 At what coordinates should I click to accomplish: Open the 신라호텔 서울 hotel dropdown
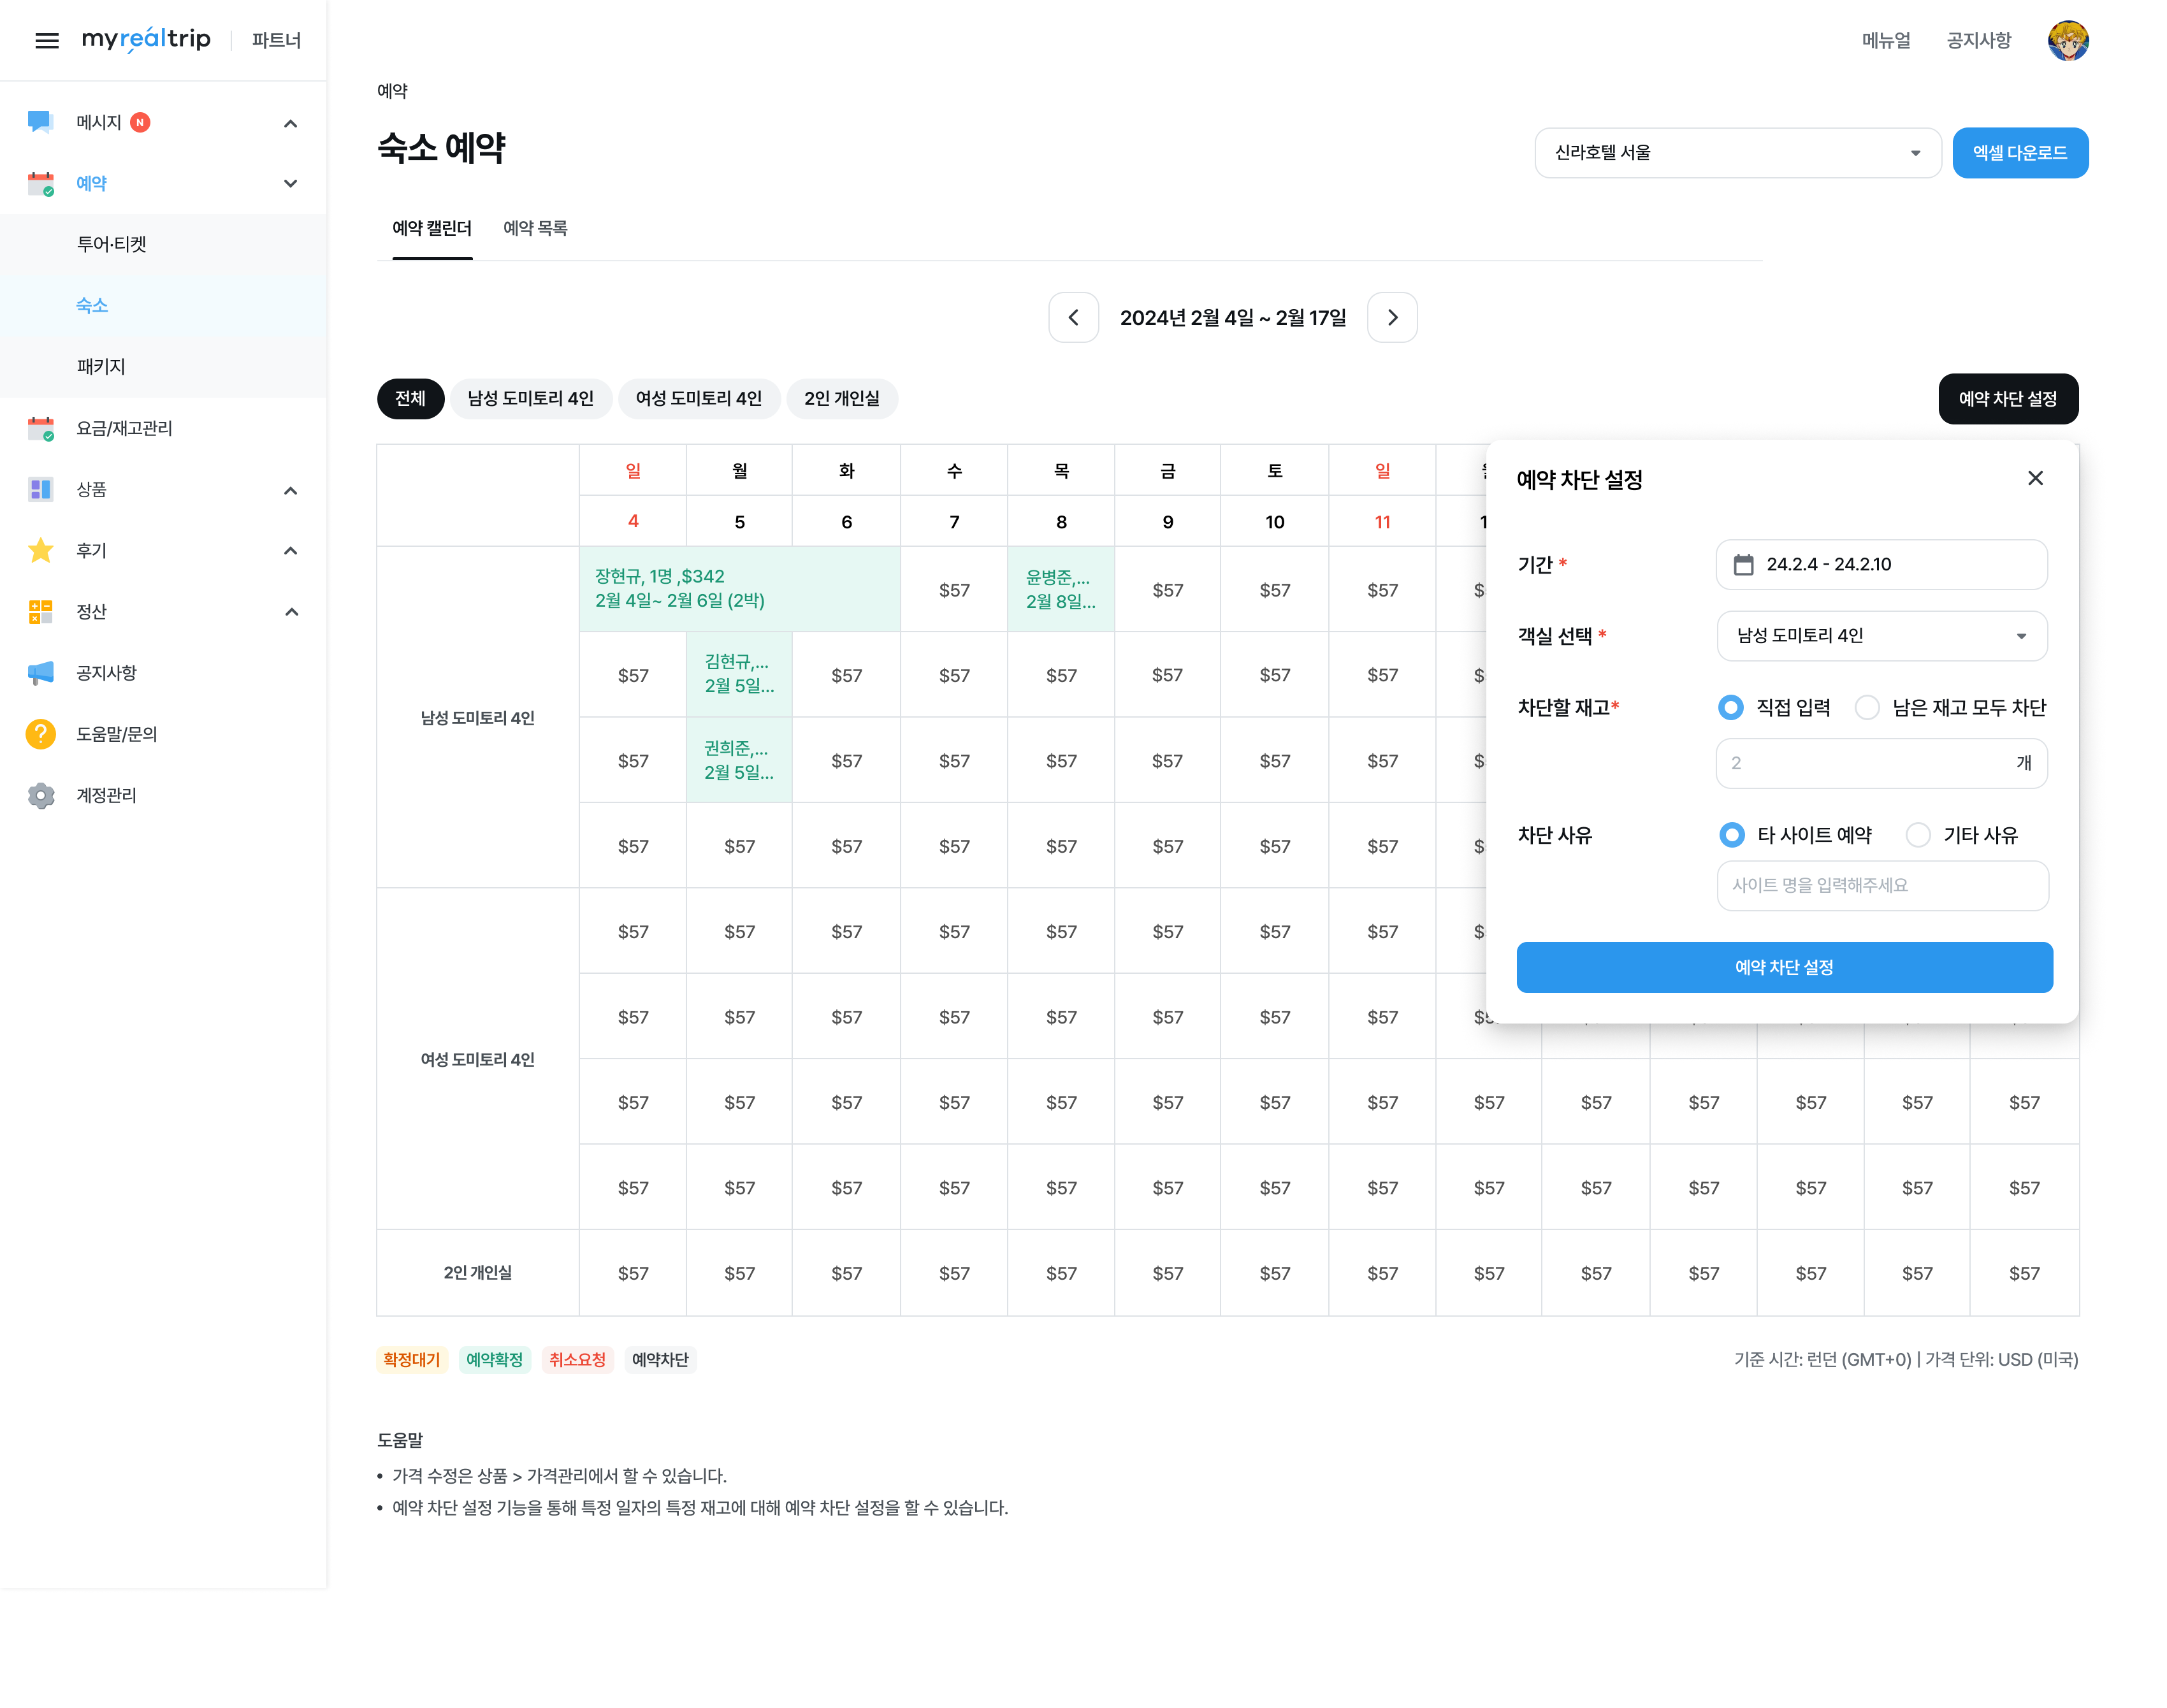pyautogui.click(x=1737, y=153)
